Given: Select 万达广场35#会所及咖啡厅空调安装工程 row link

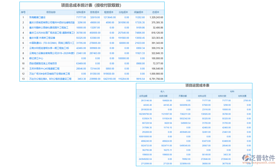Looking at the screenshot, I should (49, 74).
